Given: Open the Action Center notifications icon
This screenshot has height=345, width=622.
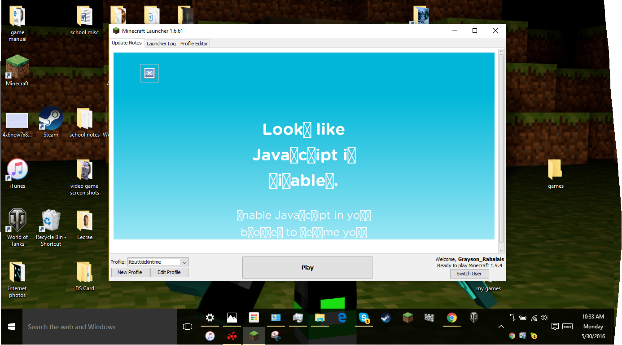Looking at the screenshot, I should (555, 327).
